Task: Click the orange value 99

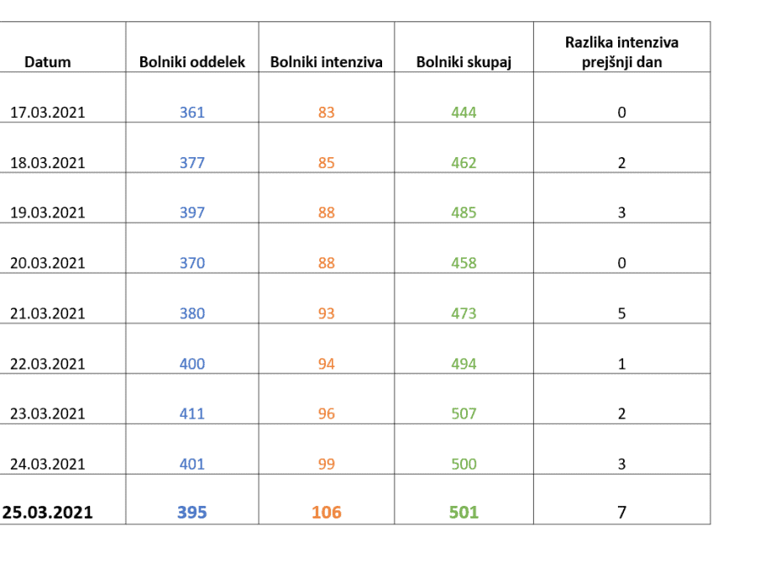Action: tap(326, 464)
